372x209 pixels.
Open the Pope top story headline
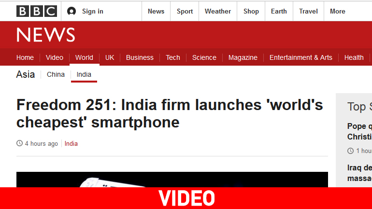point(359,131)
